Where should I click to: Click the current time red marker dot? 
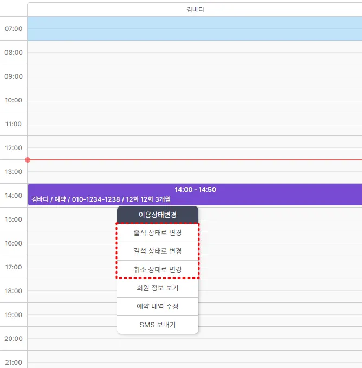[28, 160]
